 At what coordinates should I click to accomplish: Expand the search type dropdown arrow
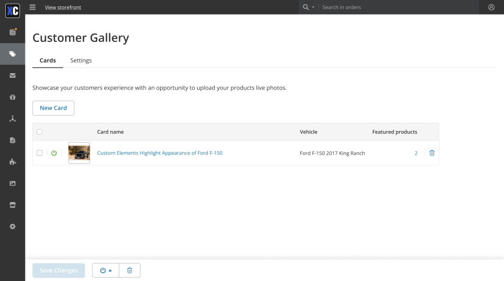tap(313, 7)
